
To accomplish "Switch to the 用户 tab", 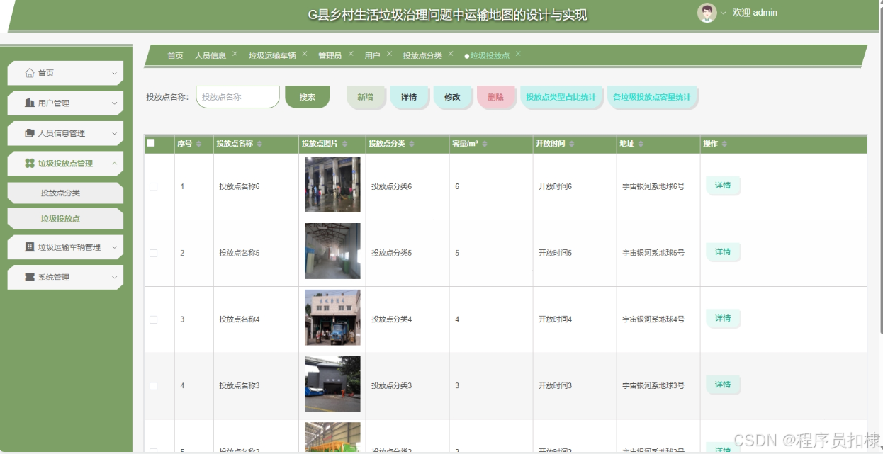I will pos(373,56).
